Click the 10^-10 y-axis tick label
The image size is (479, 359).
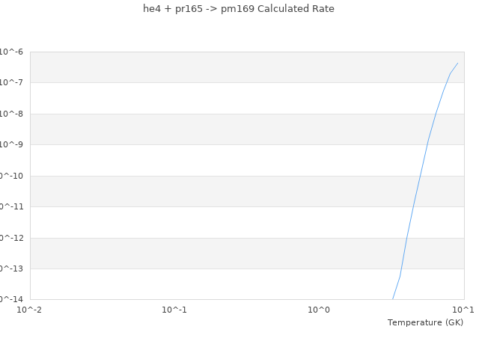tap(11, 176)
